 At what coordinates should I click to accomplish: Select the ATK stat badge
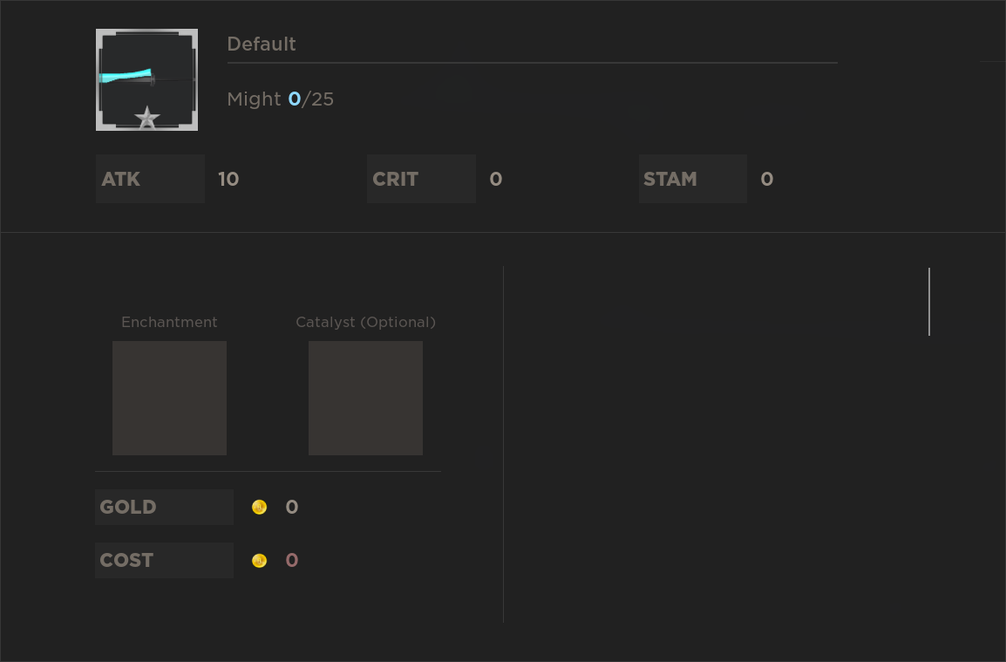(150, 179)
